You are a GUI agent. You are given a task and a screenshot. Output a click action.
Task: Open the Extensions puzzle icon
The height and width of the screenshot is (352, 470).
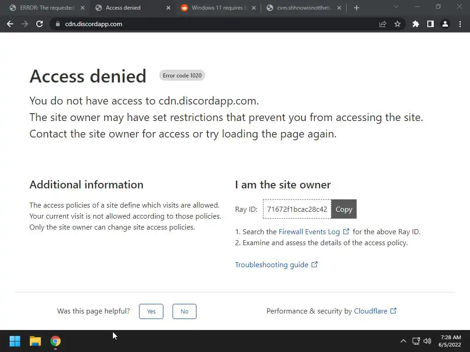tap(416, 24)
